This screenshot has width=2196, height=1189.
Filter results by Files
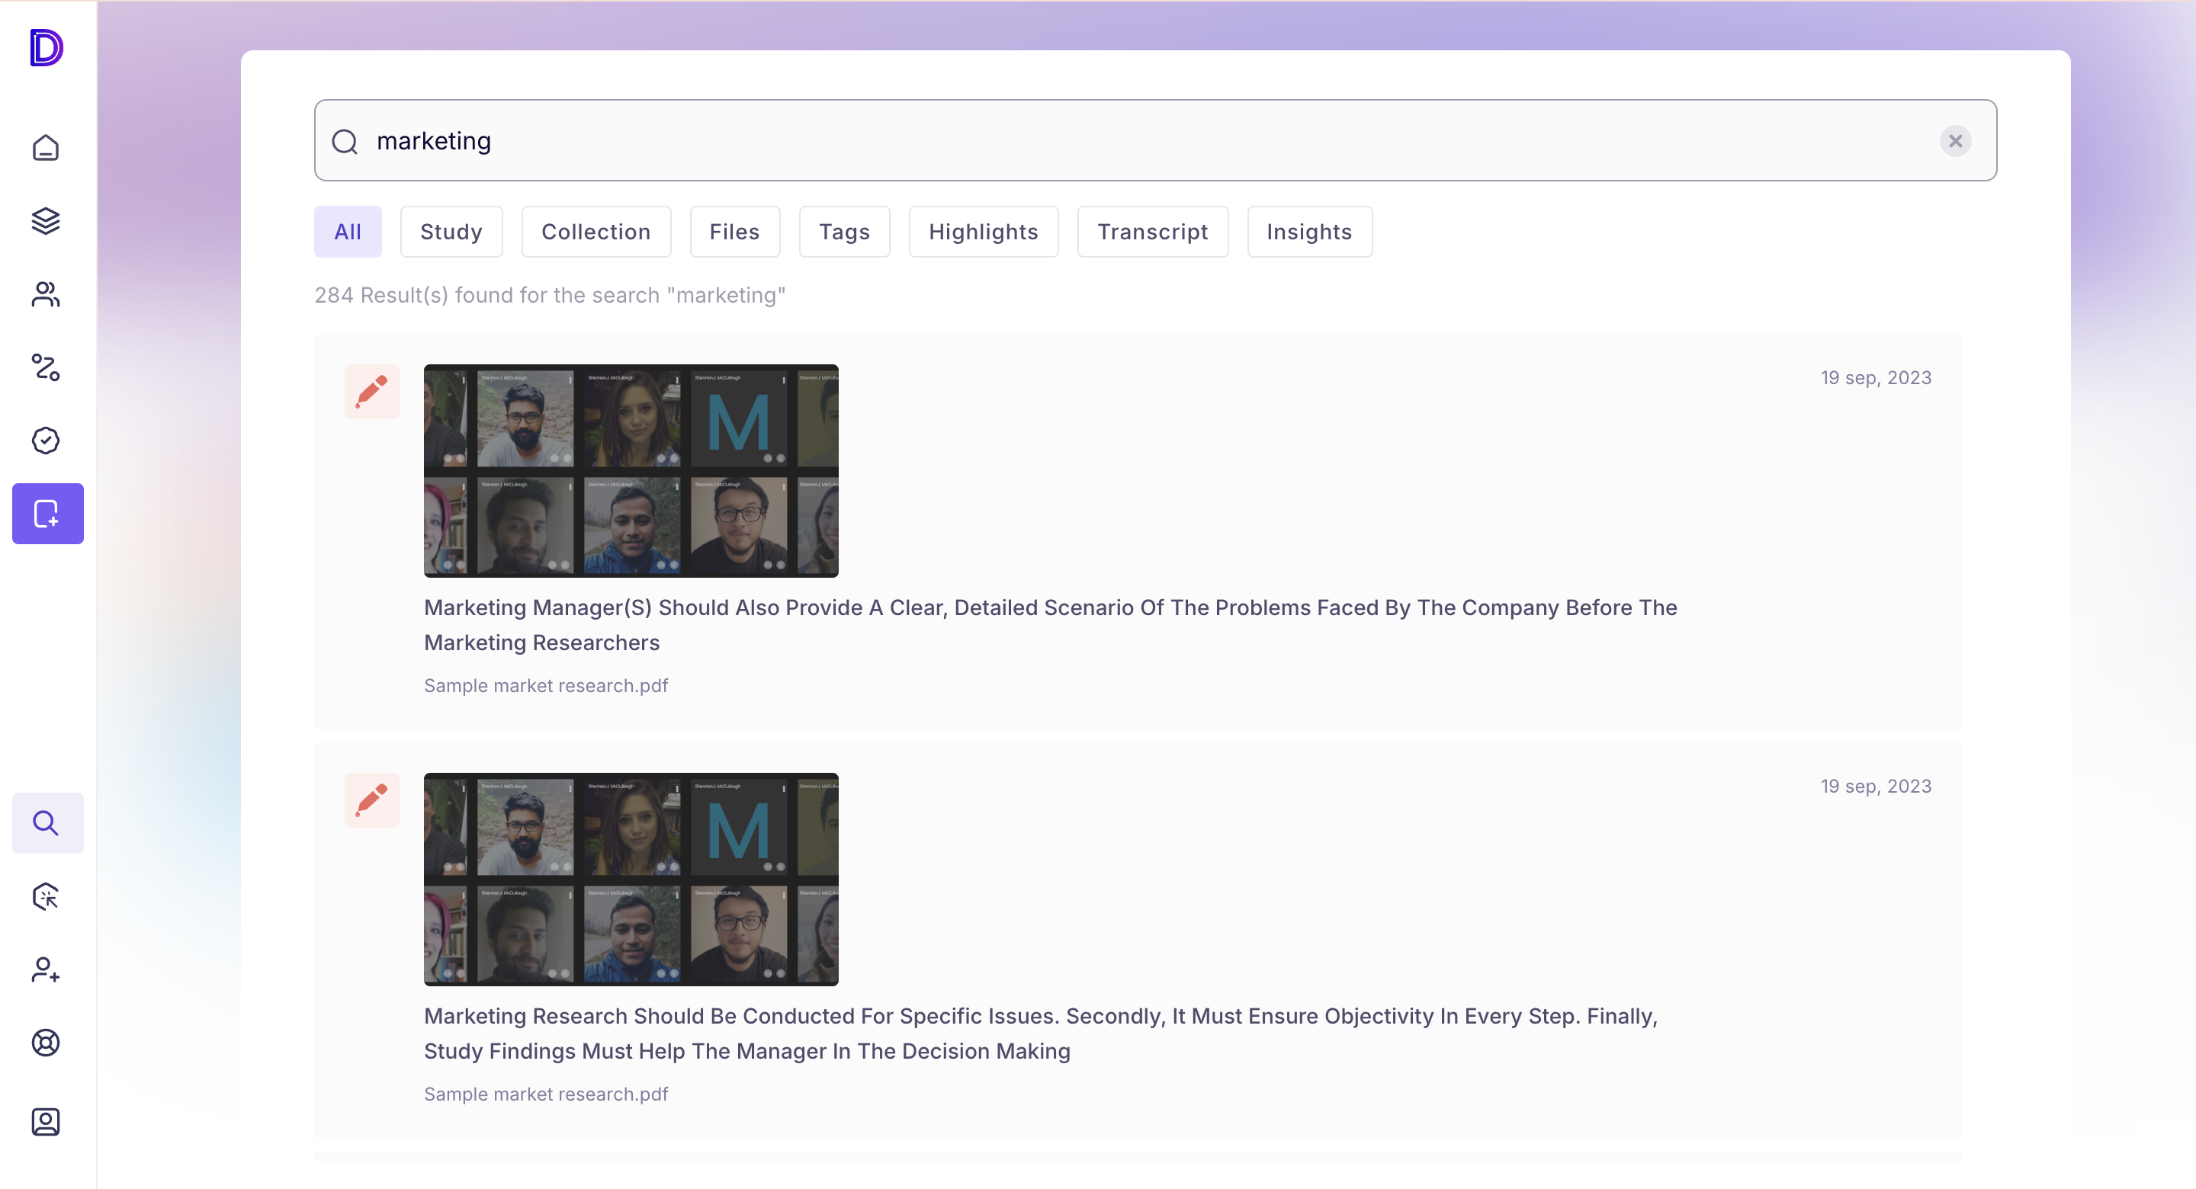[734, 231]
